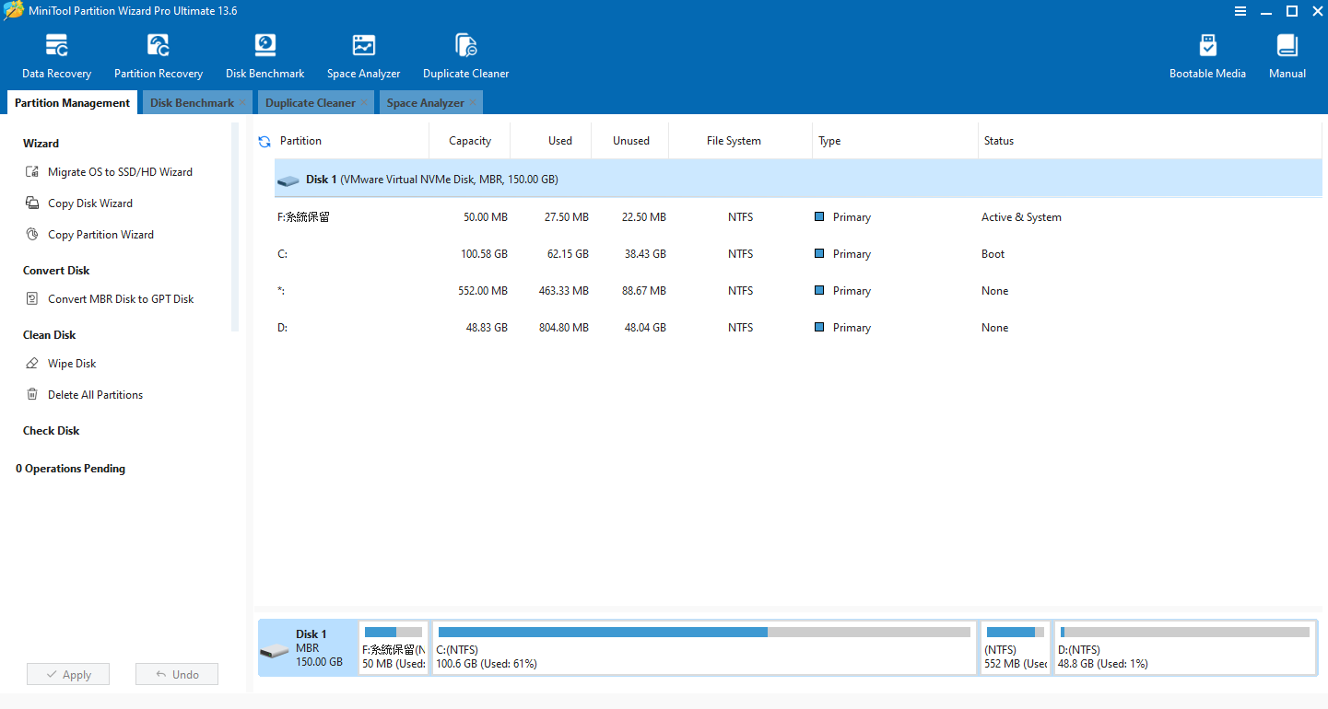Start Space Analyzer from top toolbar
1328x709 pixels.
[x=364, y=57]
